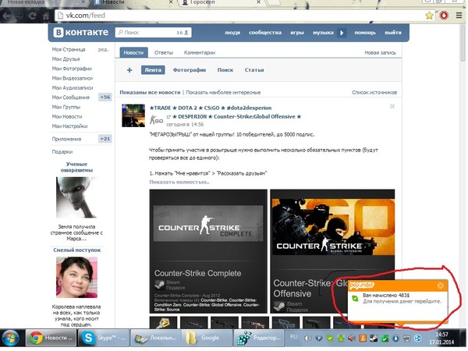Click the blue shield P tray icon

pyautogui.click(x=319, y=339)
